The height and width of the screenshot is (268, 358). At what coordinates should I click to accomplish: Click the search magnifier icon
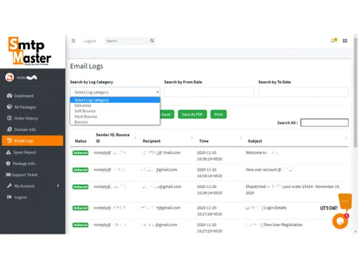(152, 41)
